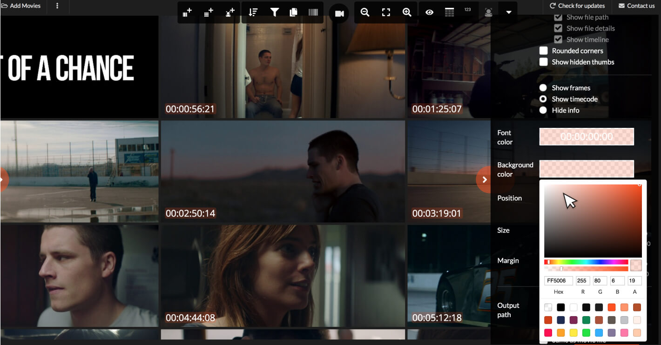Select the OF A CHANCE title thumbnail
Image resolution: width=661 pixels, height=345 pixels.
[79, 66]
